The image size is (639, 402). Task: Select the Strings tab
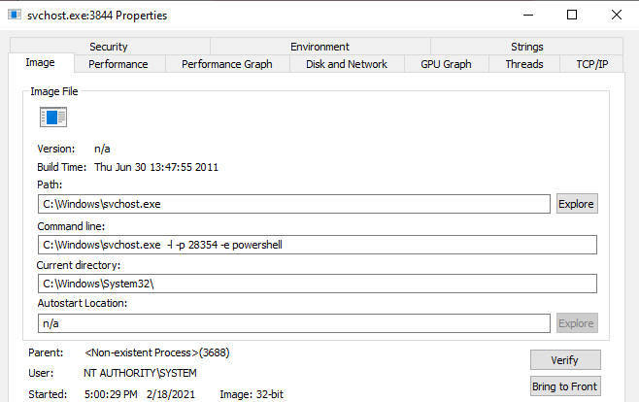tap(526, 47)
